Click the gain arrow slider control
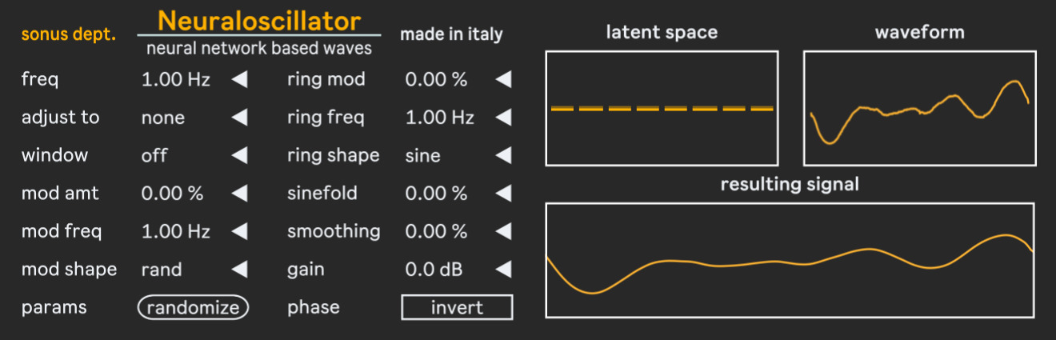Image resolution: width=1056 pixels, height=340 pixels. pyautogui.click(x=502, y=270)
